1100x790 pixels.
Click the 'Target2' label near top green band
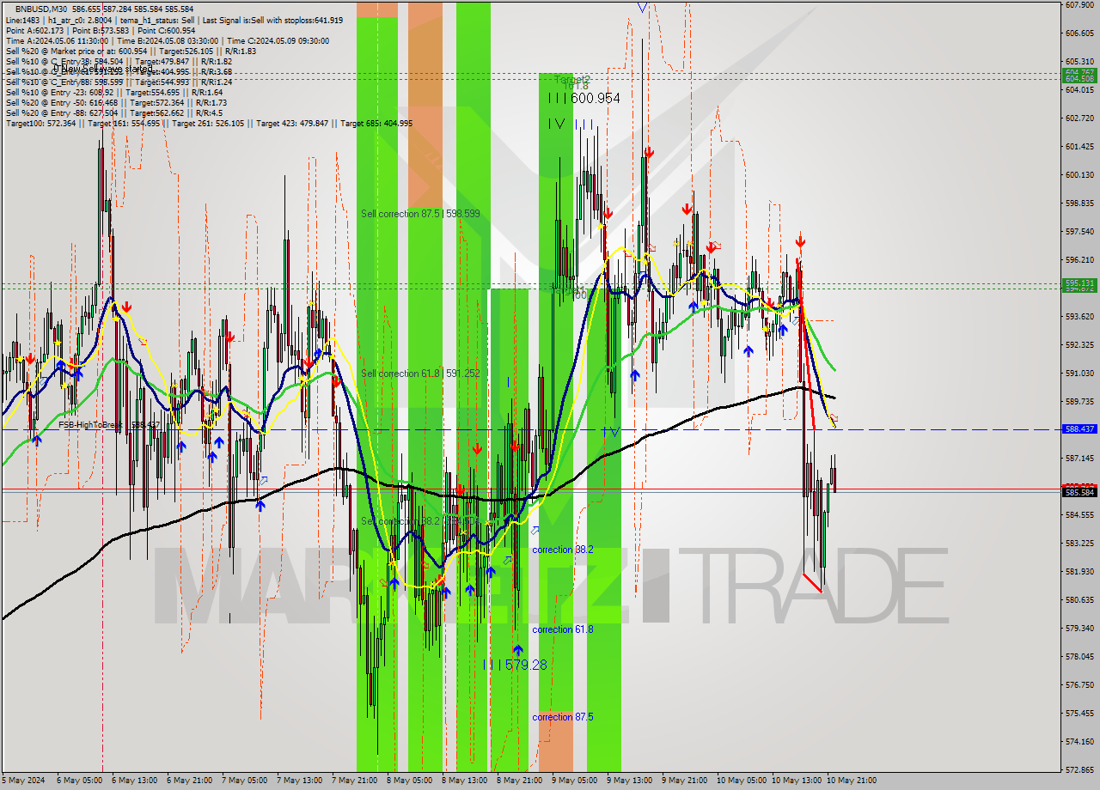(x=572, y=80)
